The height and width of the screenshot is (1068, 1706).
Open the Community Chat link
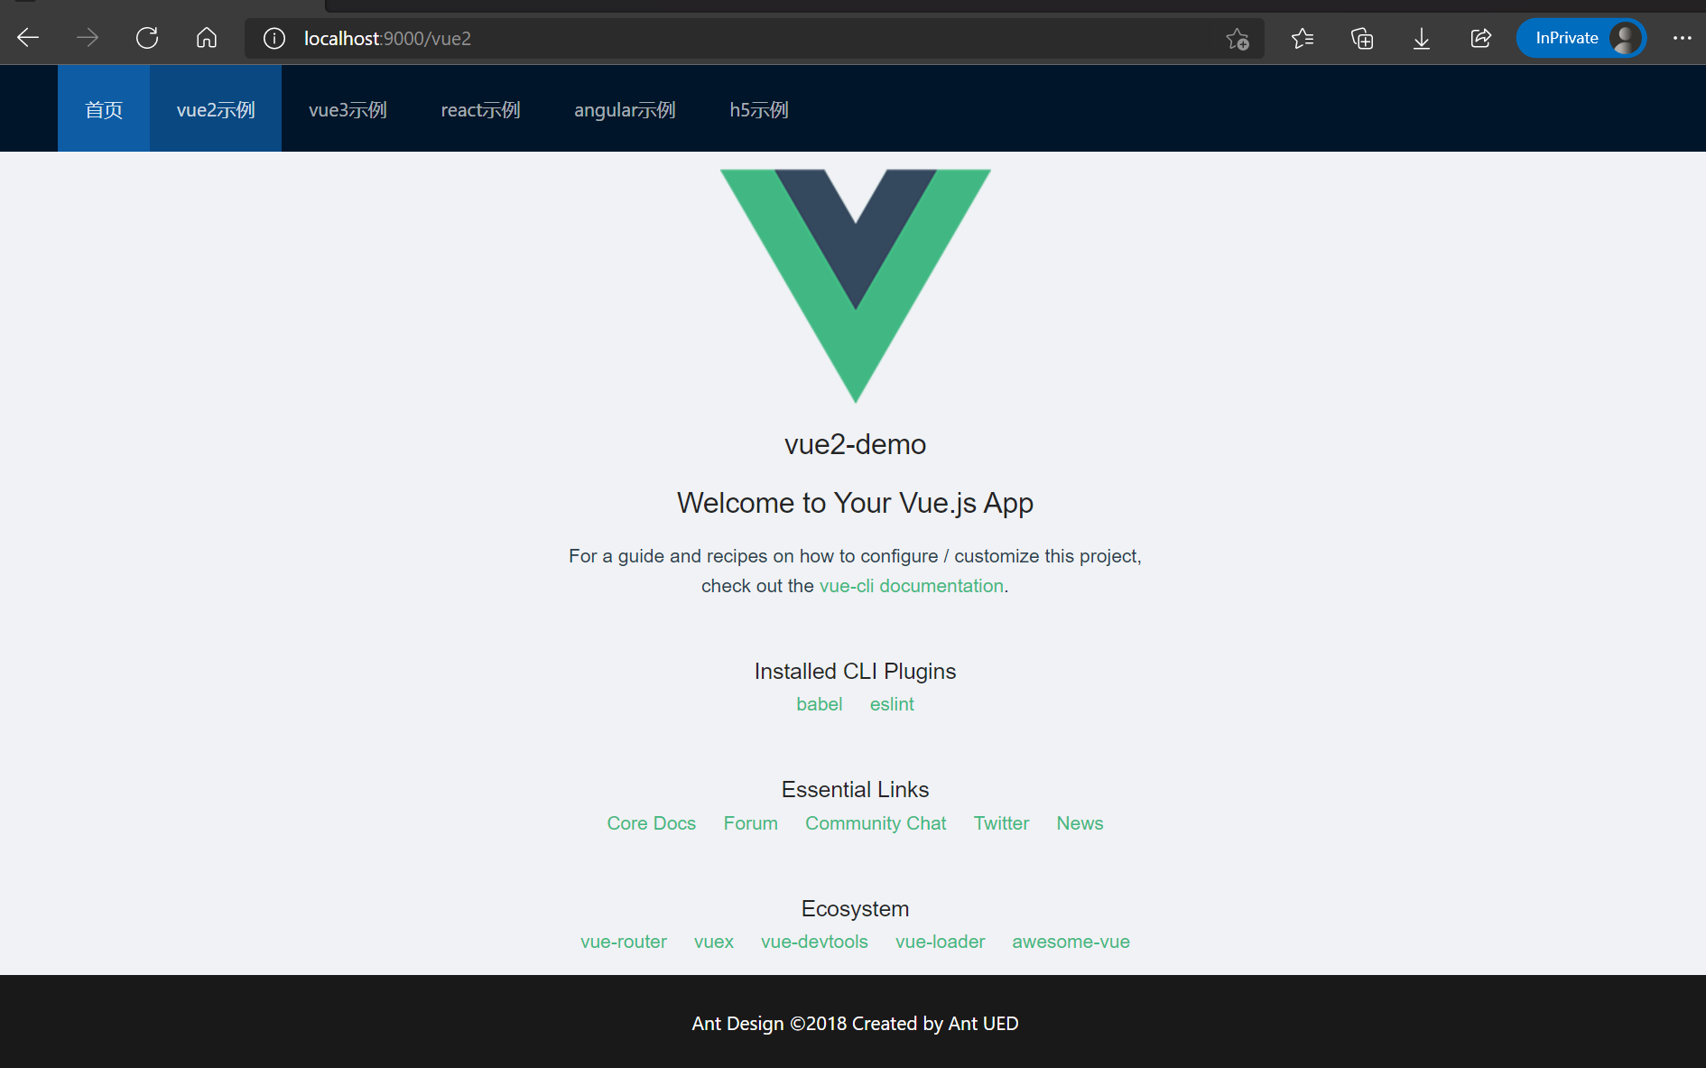(876, 823)
